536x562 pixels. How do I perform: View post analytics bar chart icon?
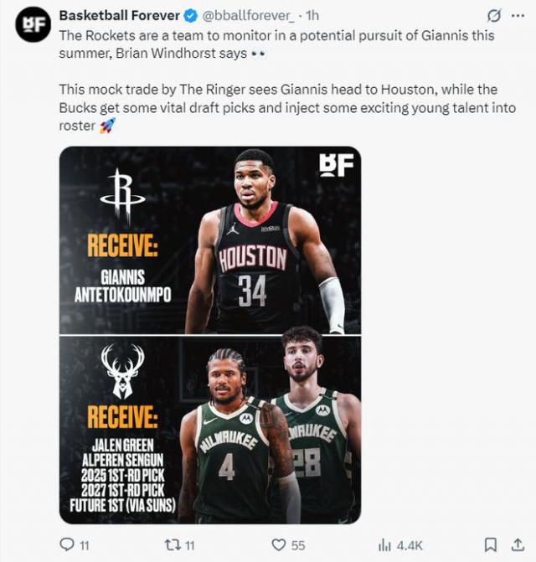pos(384,544)
